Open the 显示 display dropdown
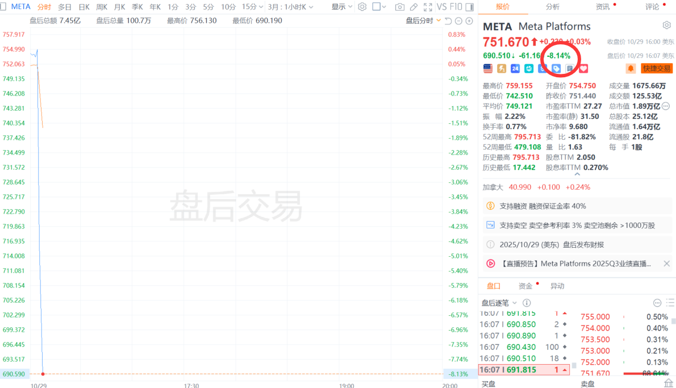This screenshot has width=676, height=388. coord(342,7)
